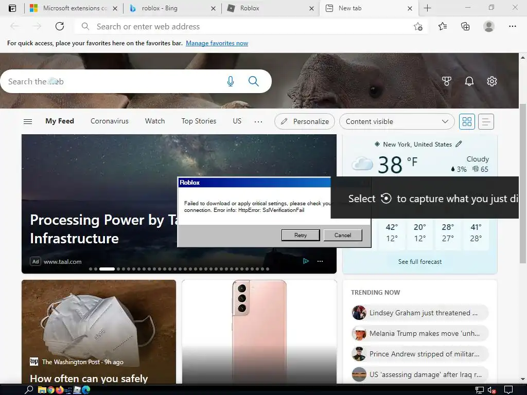The width and height of the screenshot is (527, 395).
Task: Click New York, United States weather location
Action: coord(417,145)
